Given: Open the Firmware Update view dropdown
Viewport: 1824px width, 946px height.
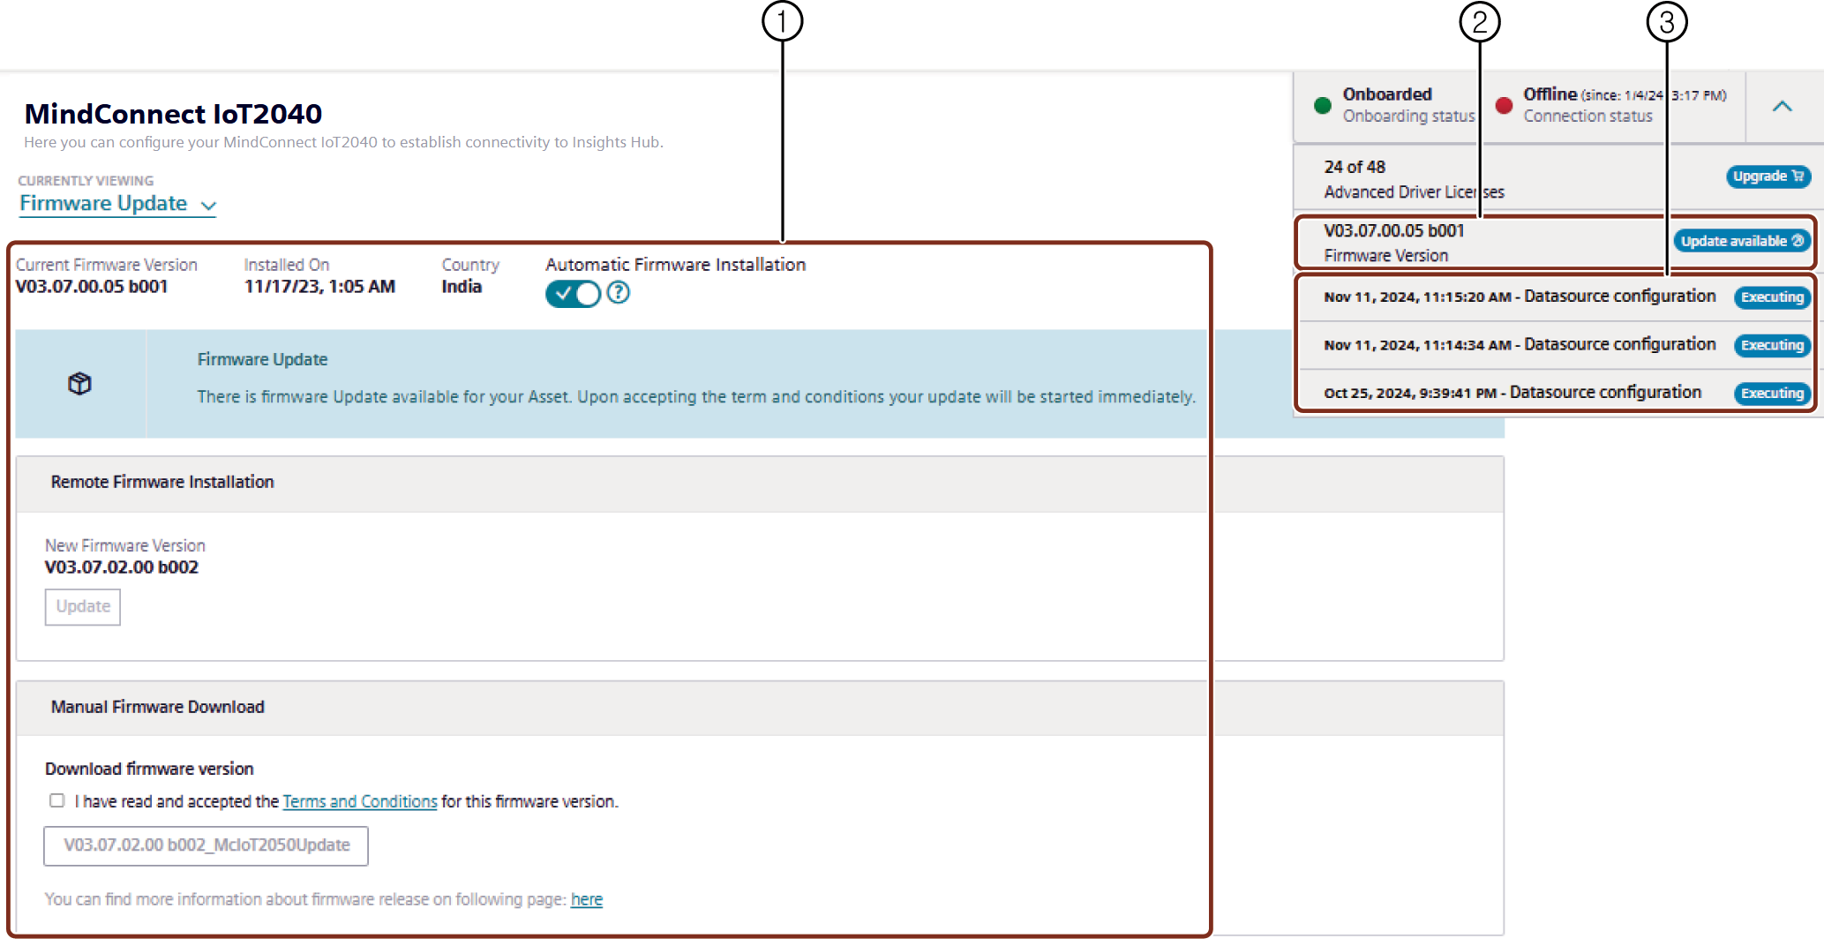Looking at the screenshot, I should click(x=117, y=204).
